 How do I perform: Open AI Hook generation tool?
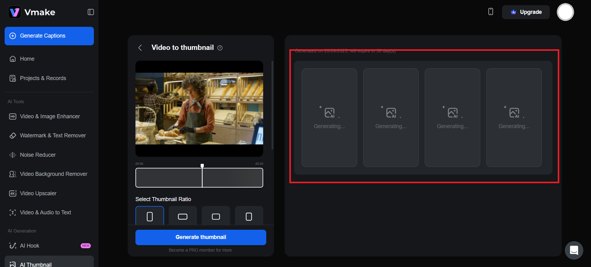[x=30, y=246]
